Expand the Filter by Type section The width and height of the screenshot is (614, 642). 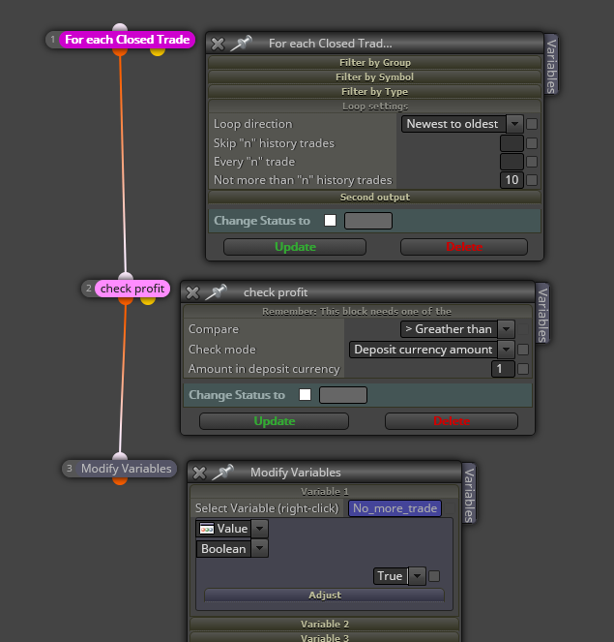(x=375, y=92)
